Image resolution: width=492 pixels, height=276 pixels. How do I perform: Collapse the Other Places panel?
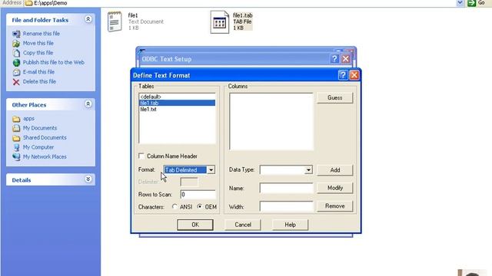(88, 104)
